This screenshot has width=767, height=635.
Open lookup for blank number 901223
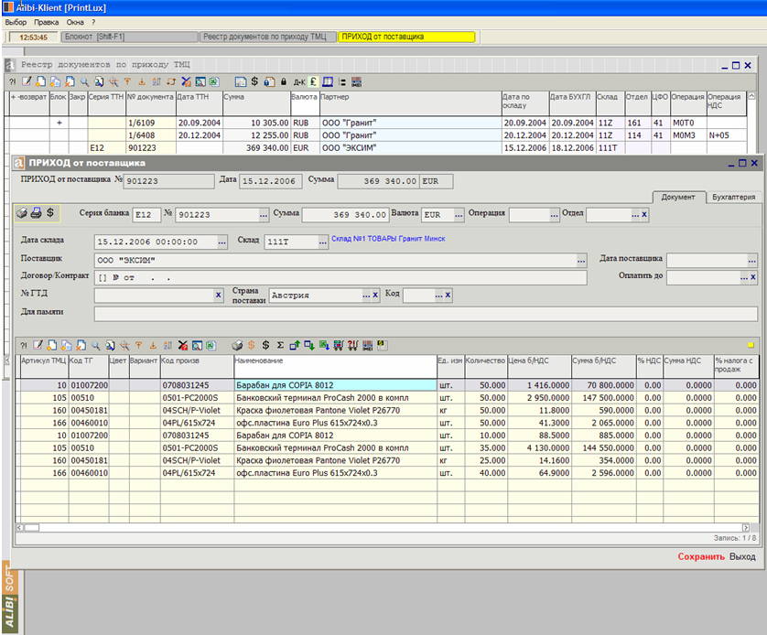[x=264, y=215]
